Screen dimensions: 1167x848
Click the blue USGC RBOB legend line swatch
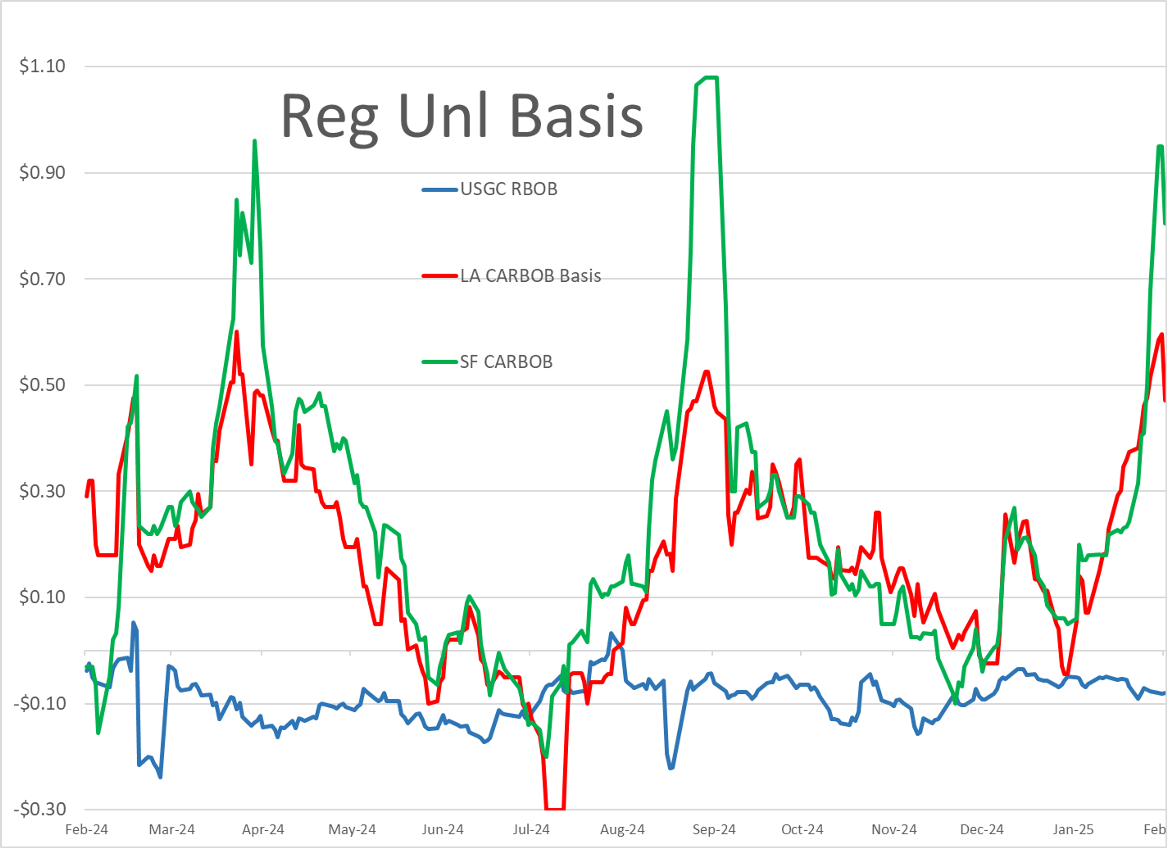pos(439,190)
